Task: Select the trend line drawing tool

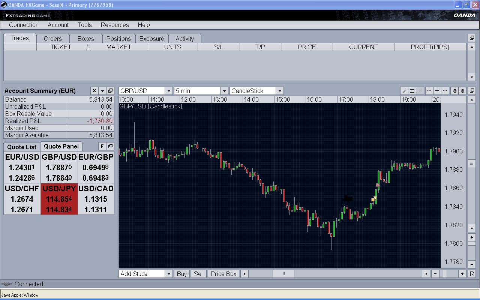Action: 404,91
